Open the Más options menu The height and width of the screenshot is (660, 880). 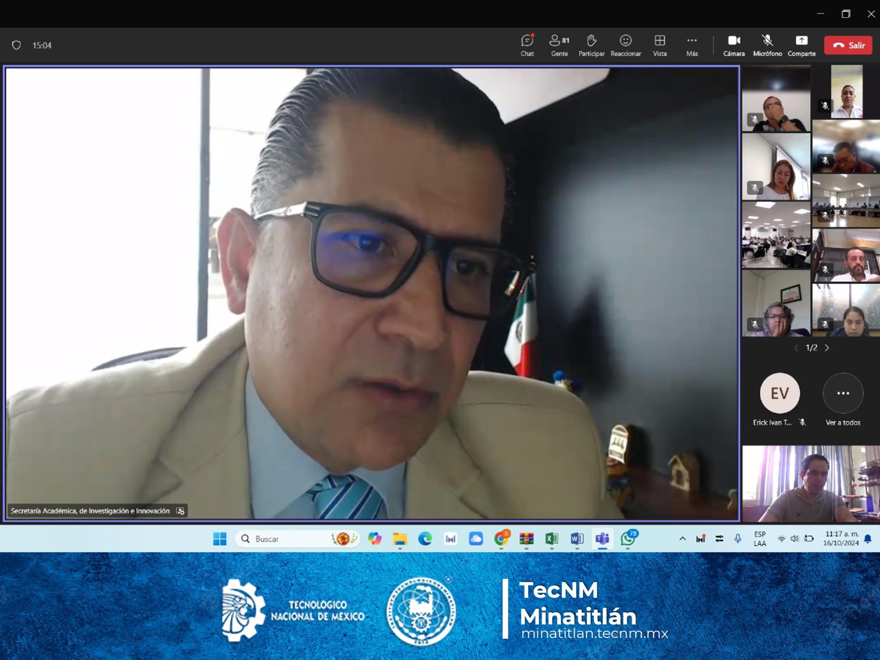[692, 45]
